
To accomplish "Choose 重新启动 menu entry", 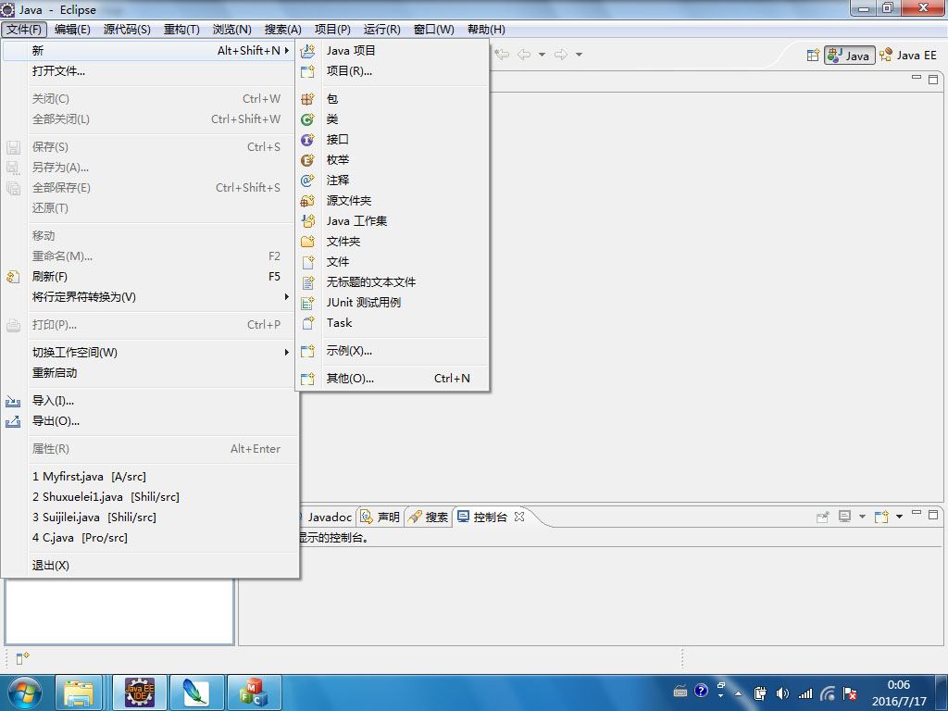I will (150, 373).
